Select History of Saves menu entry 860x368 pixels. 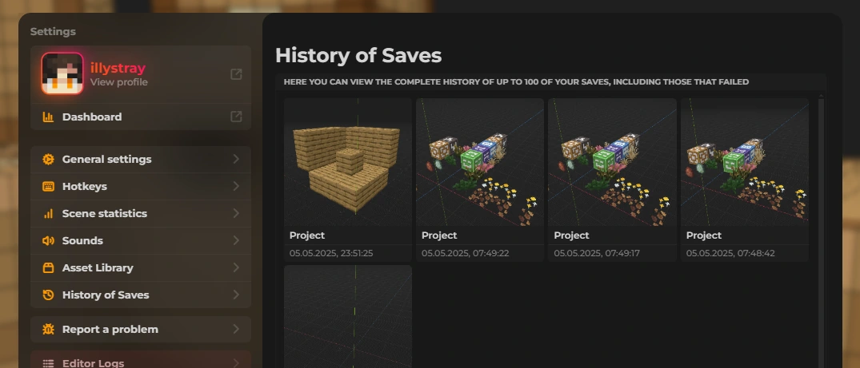(141, 295)
